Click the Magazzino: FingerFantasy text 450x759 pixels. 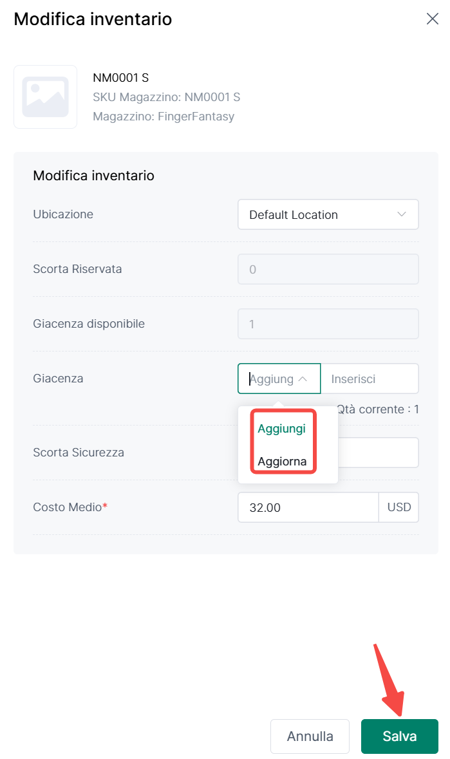point(164,117)
